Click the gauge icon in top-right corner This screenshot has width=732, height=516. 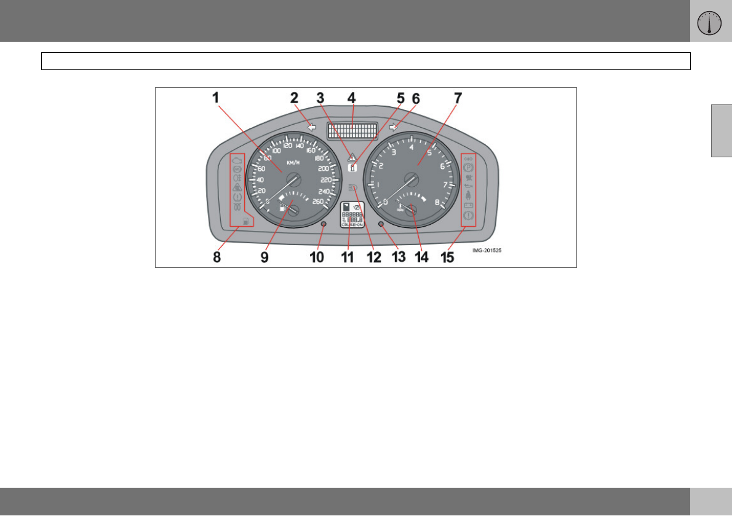(x=710, y=23)
